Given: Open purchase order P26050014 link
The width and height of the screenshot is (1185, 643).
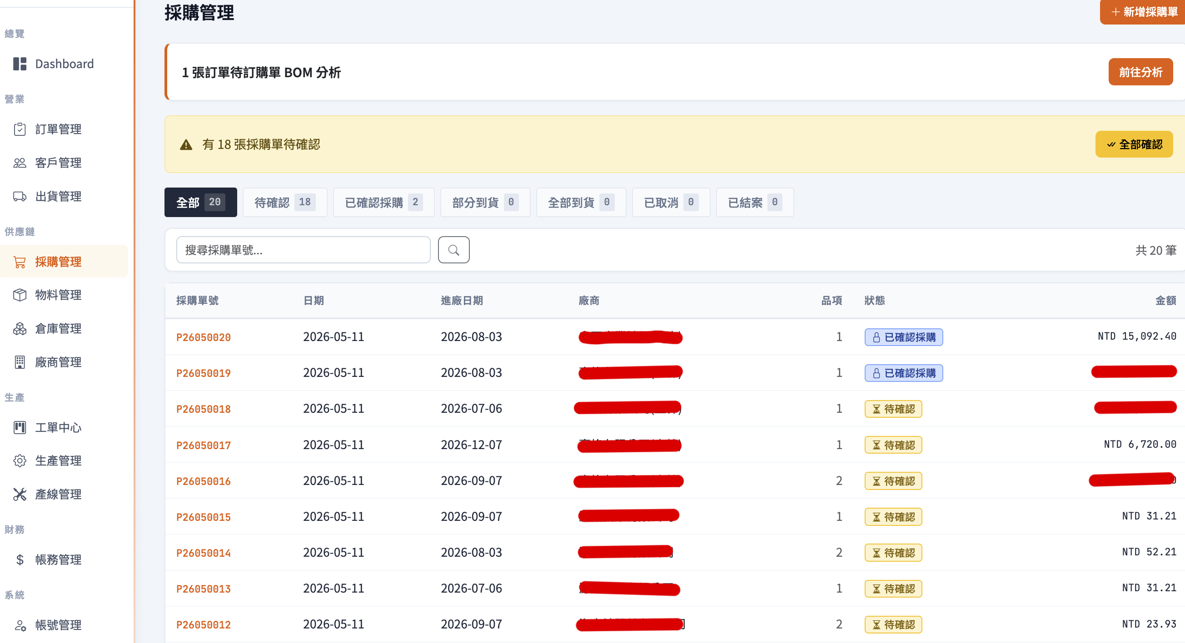Looking at the screenshot, I should click(203, 553).
